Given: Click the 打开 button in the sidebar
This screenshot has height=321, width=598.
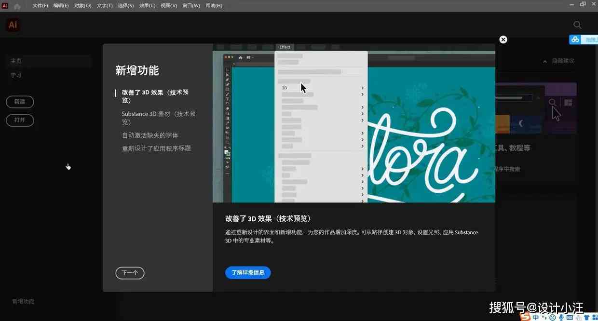Looking at the screenshot, I should pyautogui.click(x=20, y=120).
